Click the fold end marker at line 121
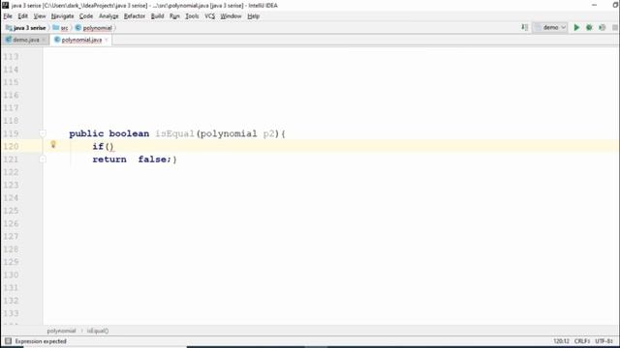The width and height of the screenshot is (620, 348). click(x=43, y=159)
